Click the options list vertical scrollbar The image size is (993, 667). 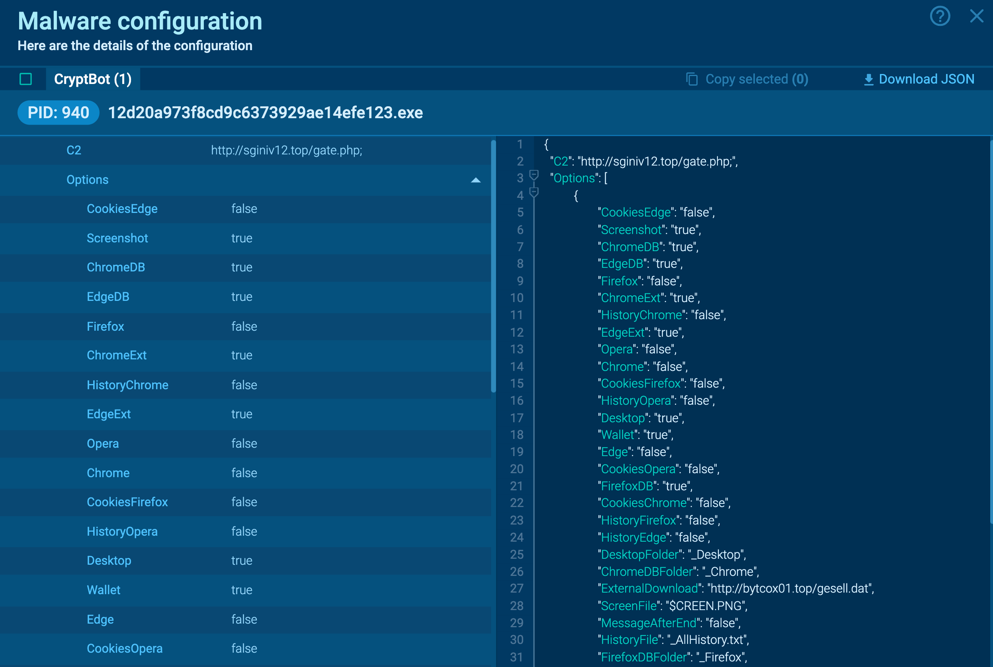(x=493, y=266)
